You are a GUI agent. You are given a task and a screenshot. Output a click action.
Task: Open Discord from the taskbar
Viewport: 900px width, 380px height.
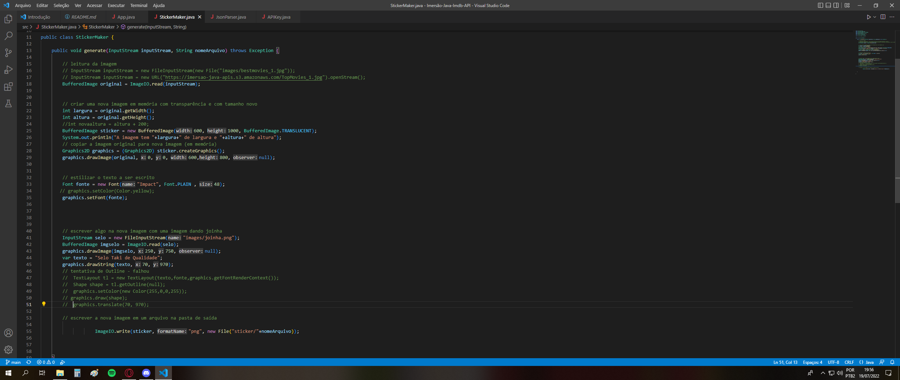[146, 373]
